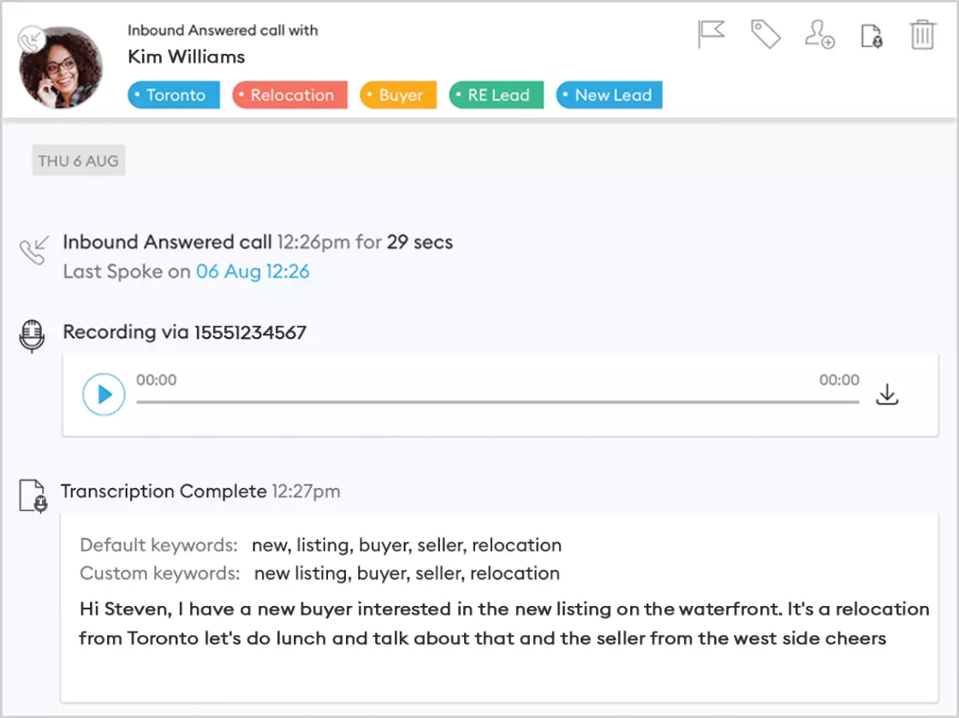Image resolution: width=959 pixels, height=718 pixels.
Task: Open Kim Williams contact name
Action: (x=187, y=57)
